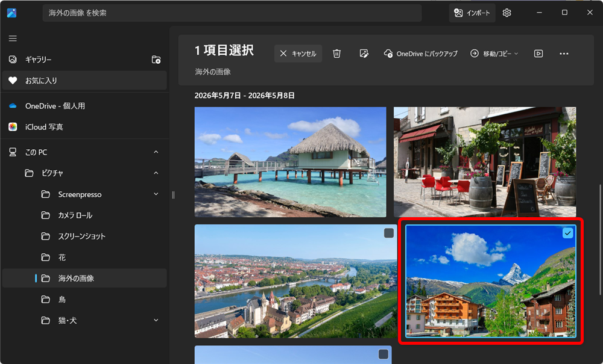Click the Gallery picture icon in the sidebar
The width and height of the screenshot is (603, 364).
point(13,60)
